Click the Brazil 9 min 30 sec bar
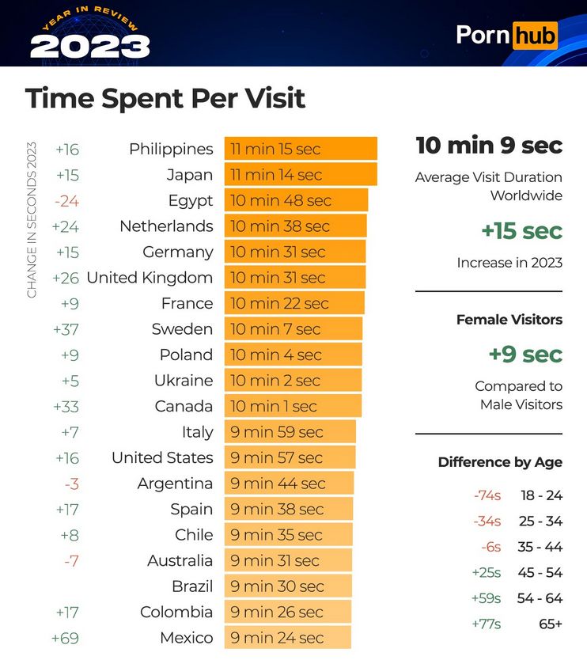The height and width of the screenshot is (660, 587). coord(287,586)
